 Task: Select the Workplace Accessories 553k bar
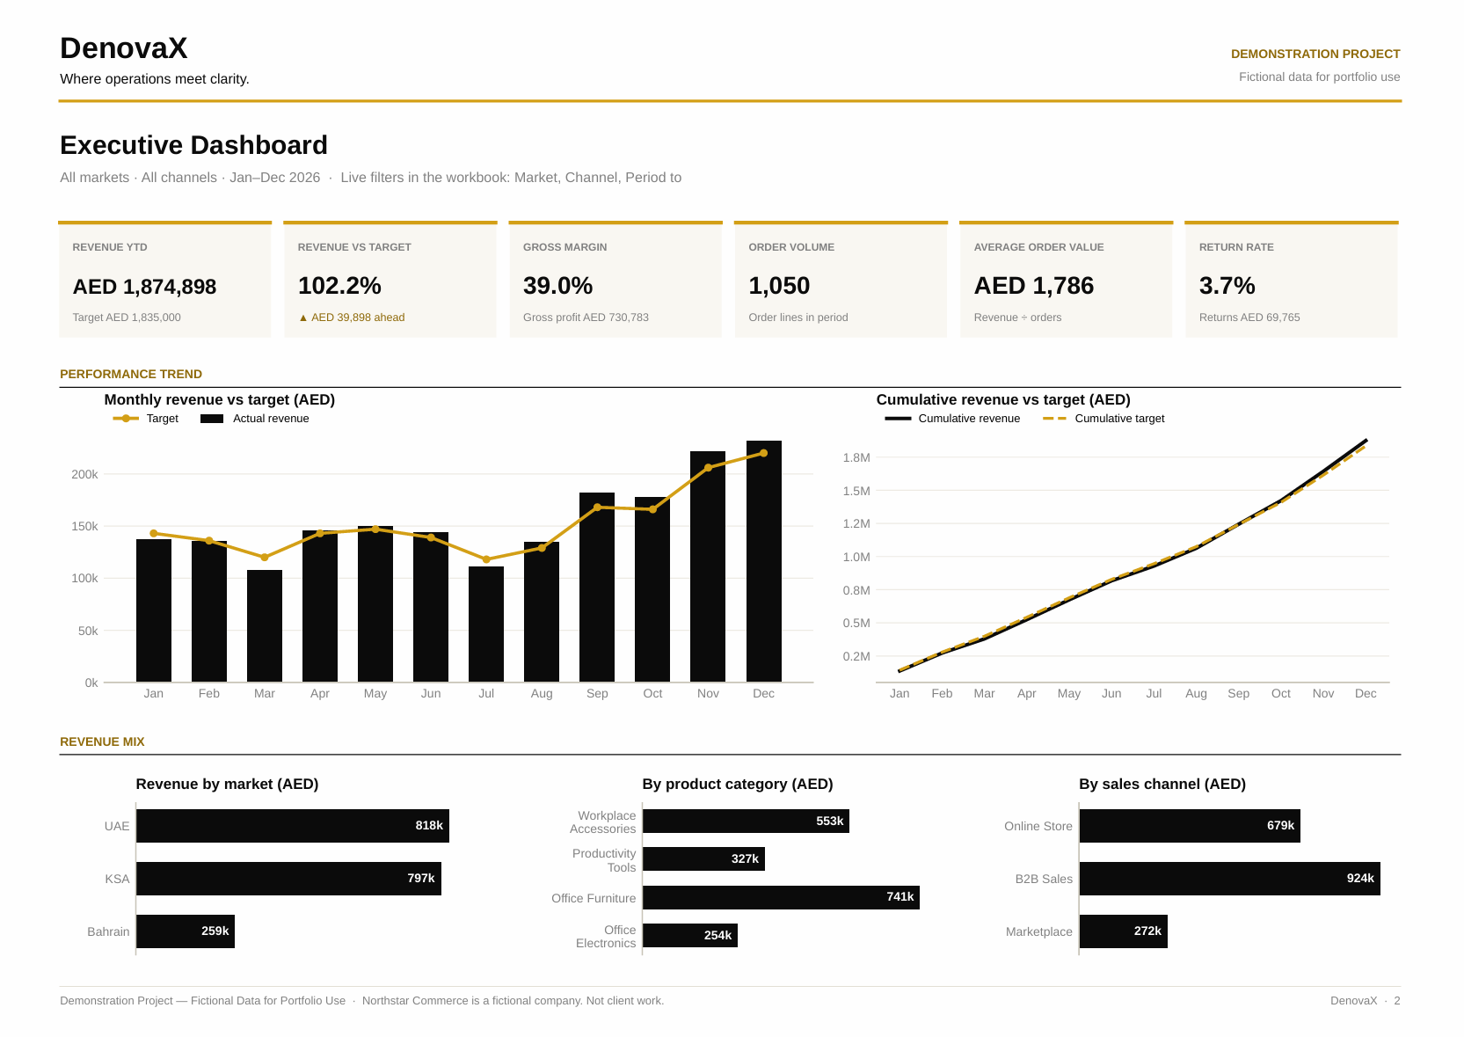tap(746, 822)
